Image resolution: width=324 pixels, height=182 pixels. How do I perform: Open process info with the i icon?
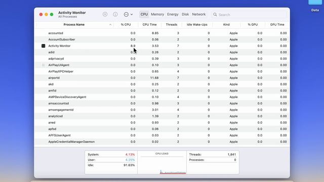(x=115, y=14)
